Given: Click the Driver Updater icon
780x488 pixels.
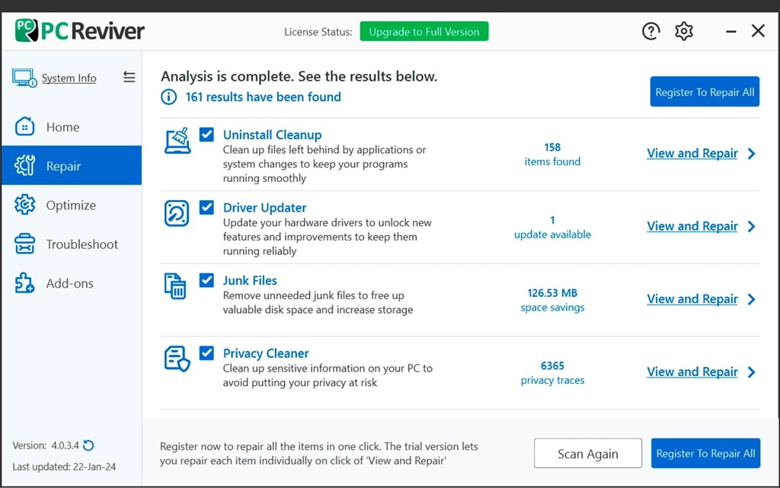Looking at the screenshot, I should coord(177,214).
